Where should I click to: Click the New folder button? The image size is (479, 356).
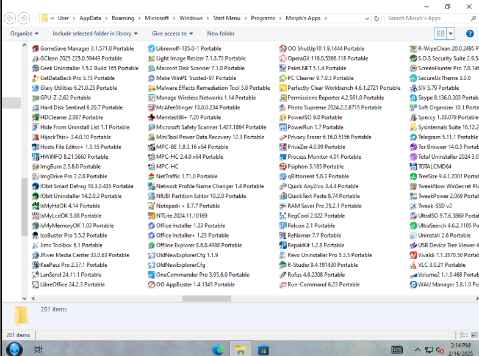click(221, 34)
